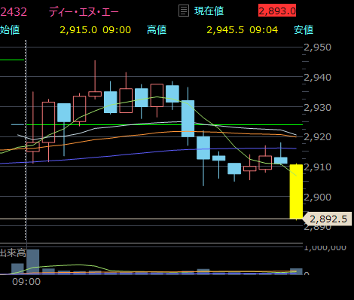The height and width of the screenshot is (300, 354).
Task: Click the high time 09:04
Action: click(264, 30)
